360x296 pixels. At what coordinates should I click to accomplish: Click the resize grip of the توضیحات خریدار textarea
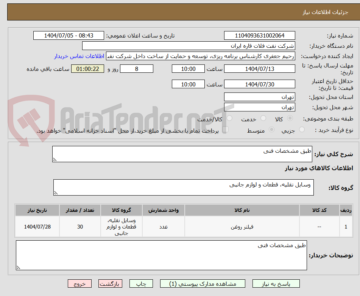click(x=17, y=267)
